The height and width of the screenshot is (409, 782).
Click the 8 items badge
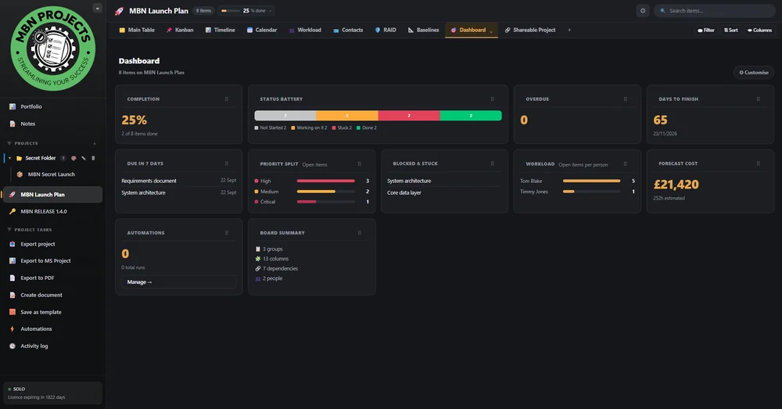(x=203, y=10)
